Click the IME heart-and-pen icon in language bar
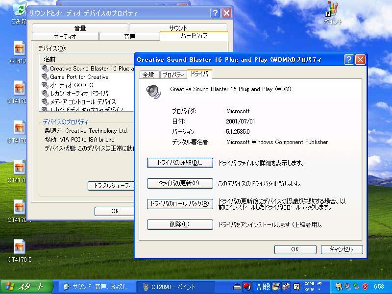Image resolution: width=392 pixels, height=294 pixels. (x=247, y=287)
